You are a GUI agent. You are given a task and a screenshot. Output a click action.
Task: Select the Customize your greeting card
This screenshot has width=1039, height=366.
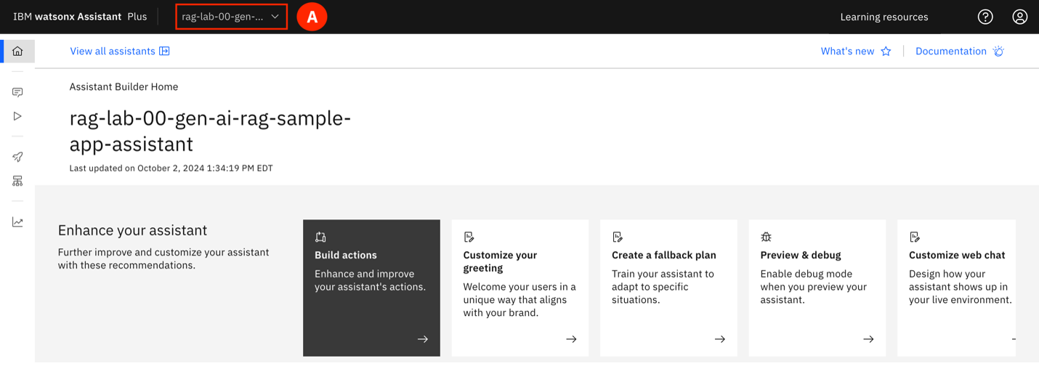tap(519, 288)
